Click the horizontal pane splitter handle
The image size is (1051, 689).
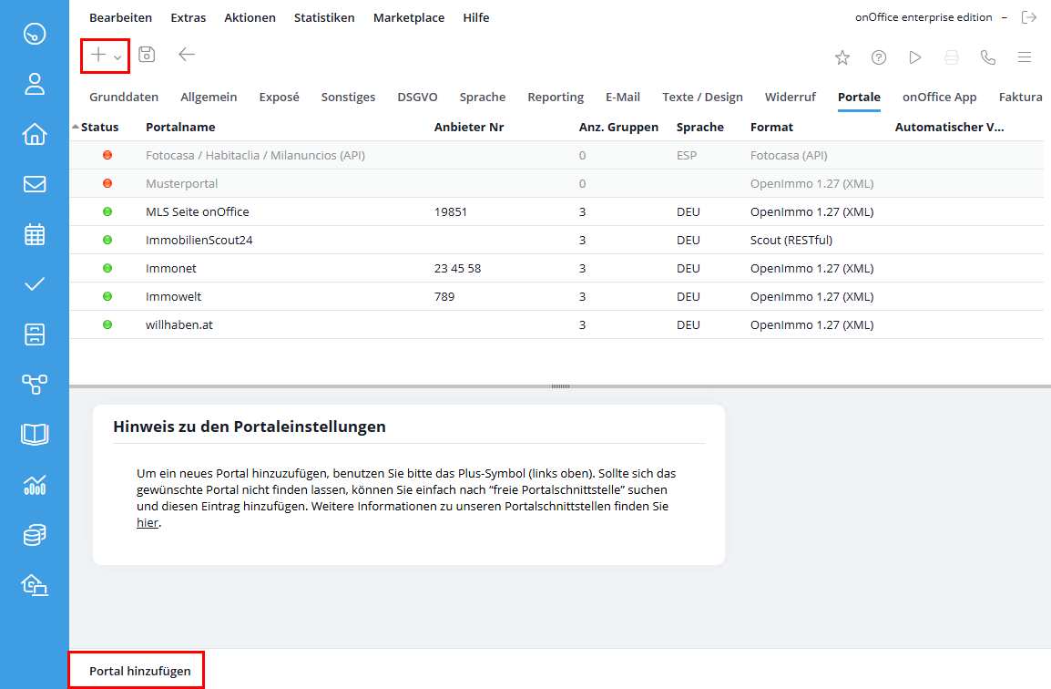point(560,386)
